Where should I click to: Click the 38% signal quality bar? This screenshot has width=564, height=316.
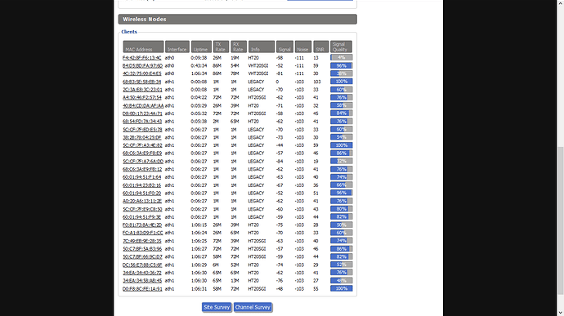click(x=342, y=73)
